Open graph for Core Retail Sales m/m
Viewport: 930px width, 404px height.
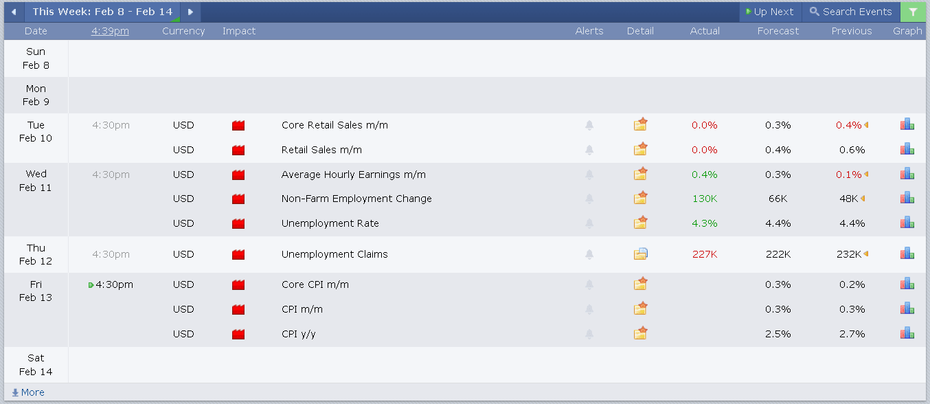point(907,124)
